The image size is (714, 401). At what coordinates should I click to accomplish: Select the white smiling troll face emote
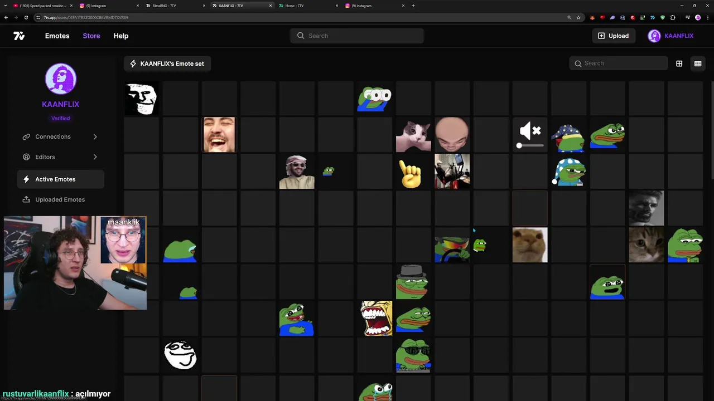pos(180,355)
